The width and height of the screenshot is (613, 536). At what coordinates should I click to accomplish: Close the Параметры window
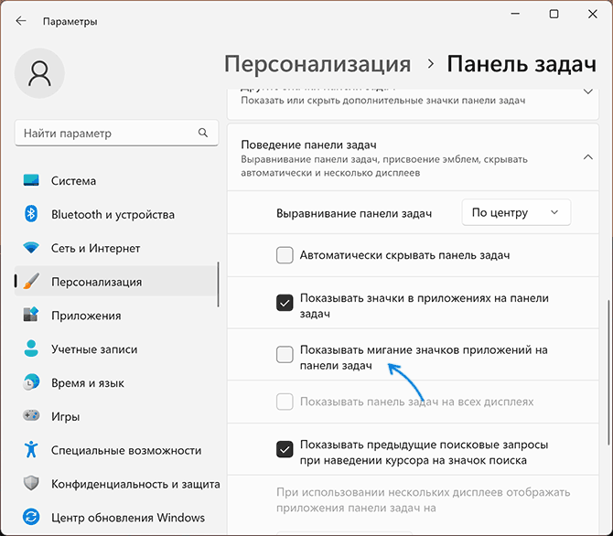593,14
